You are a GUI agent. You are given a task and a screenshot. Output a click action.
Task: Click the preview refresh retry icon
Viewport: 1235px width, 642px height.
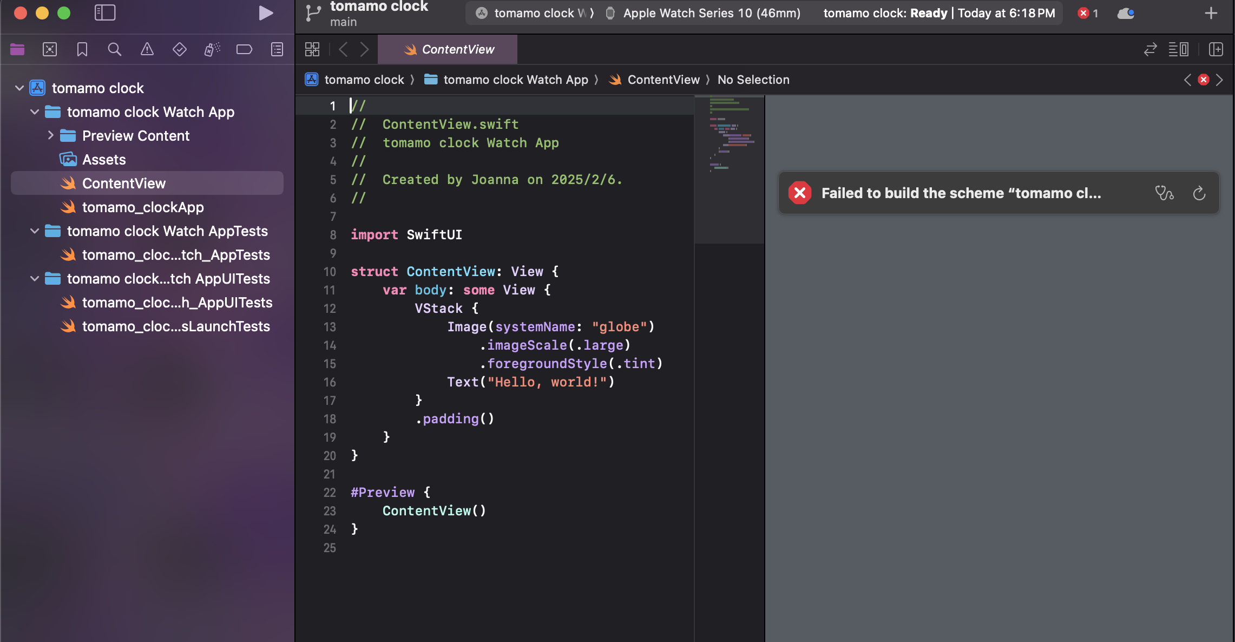[1199, 193]
